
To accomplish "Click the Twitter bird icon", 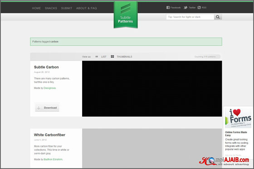I will (x=186, y=7).
